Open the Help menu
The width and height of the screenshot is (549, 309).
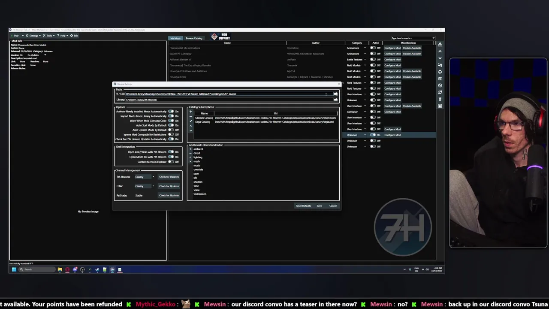pos(63,36)
